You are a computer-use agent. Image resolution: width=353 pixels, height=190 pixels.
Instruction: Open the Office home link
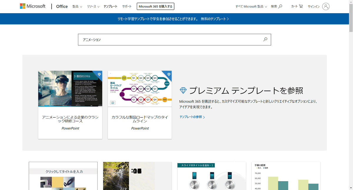tap(62, 6)
